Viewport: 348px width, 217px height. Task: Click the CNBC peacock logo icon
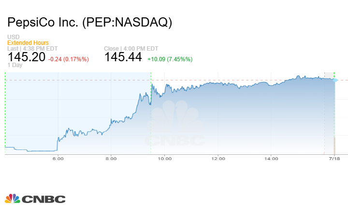13,198
